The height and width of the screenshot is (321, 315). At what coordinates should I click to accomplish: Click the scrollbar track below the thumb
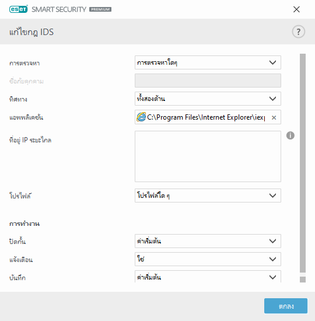point(303,280)
